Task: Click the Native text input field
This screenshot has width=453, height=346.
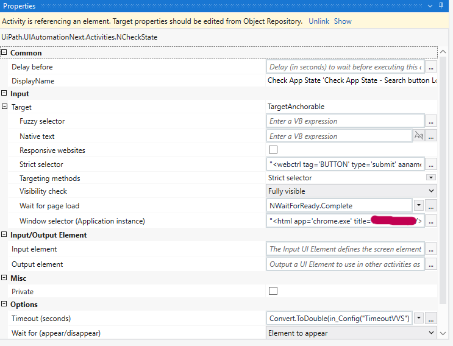Action: click(340, 136)
